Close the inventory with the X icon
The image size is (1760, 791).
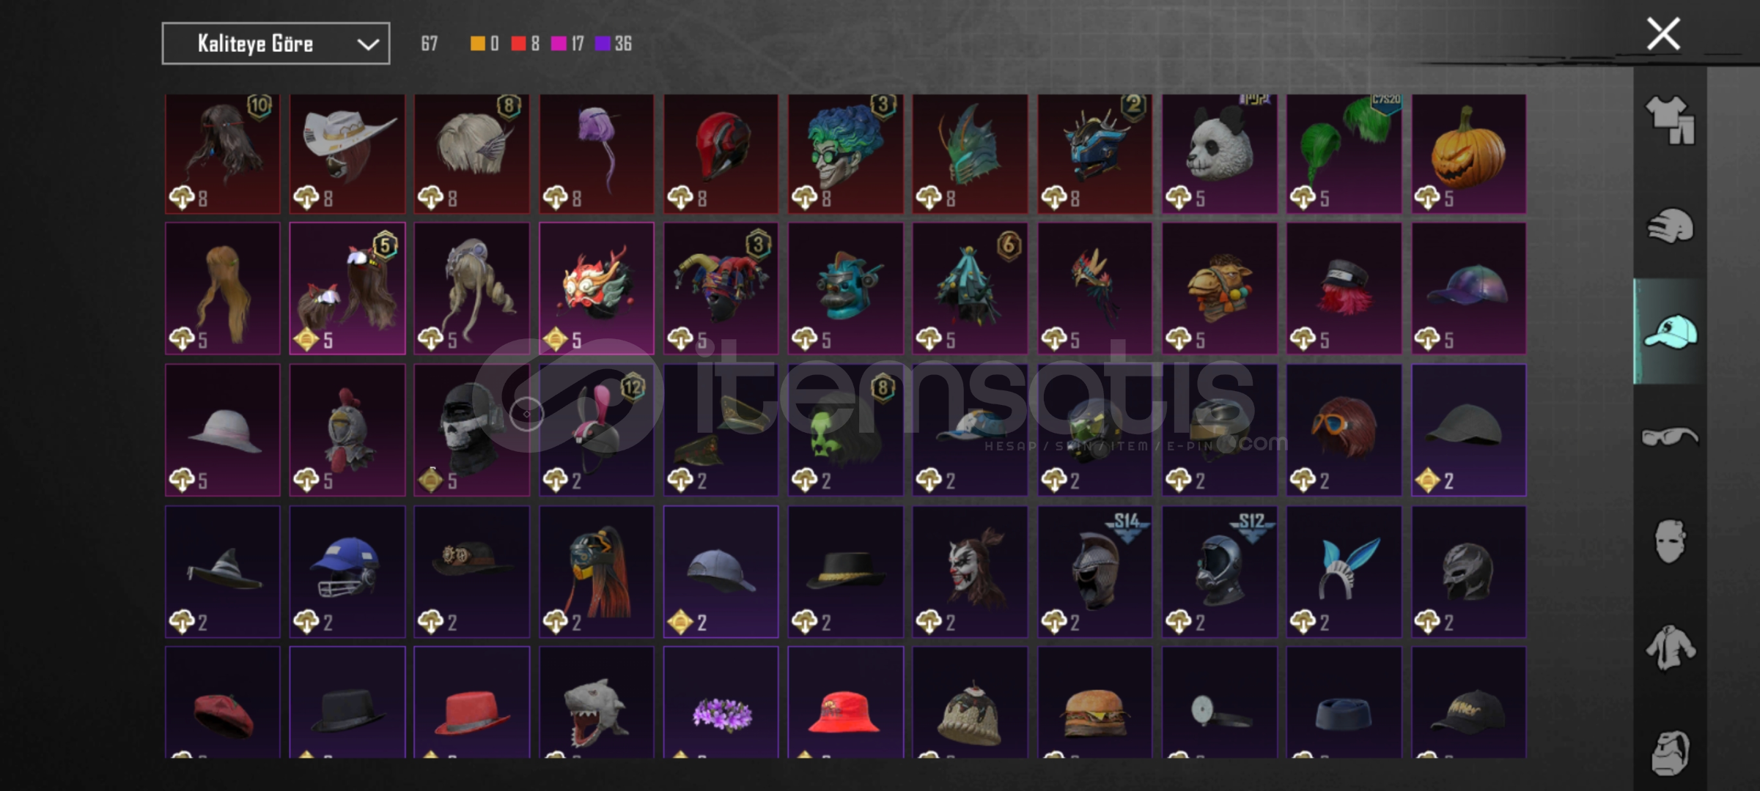[1663, 34]
